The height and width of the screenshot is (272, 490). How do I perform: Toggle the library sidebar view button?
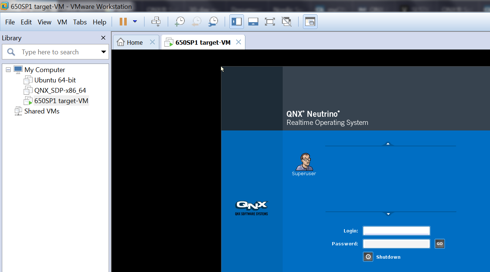237,22
